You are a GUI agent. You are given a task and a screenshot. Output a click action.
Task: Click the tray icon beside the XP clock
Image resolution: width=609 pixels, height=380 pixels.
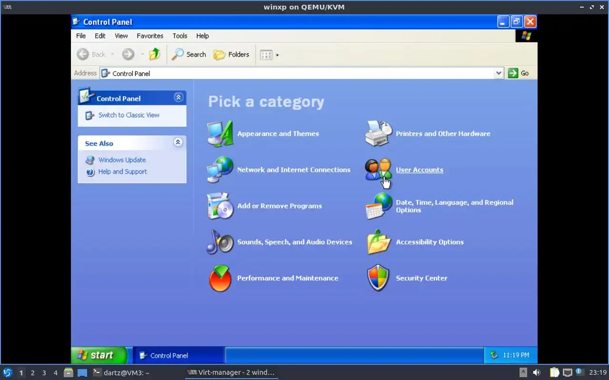(494, 355)
